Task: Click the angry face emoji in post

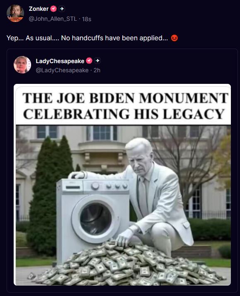Action: coord(175,38)
